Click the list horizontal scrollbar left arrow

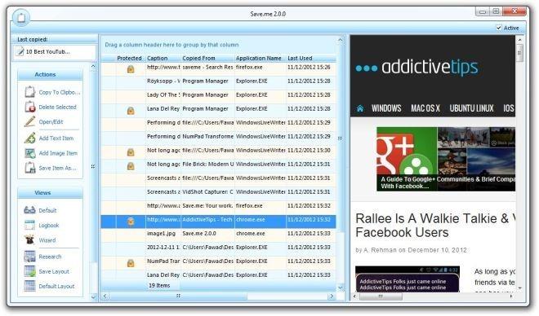[105, 296]
